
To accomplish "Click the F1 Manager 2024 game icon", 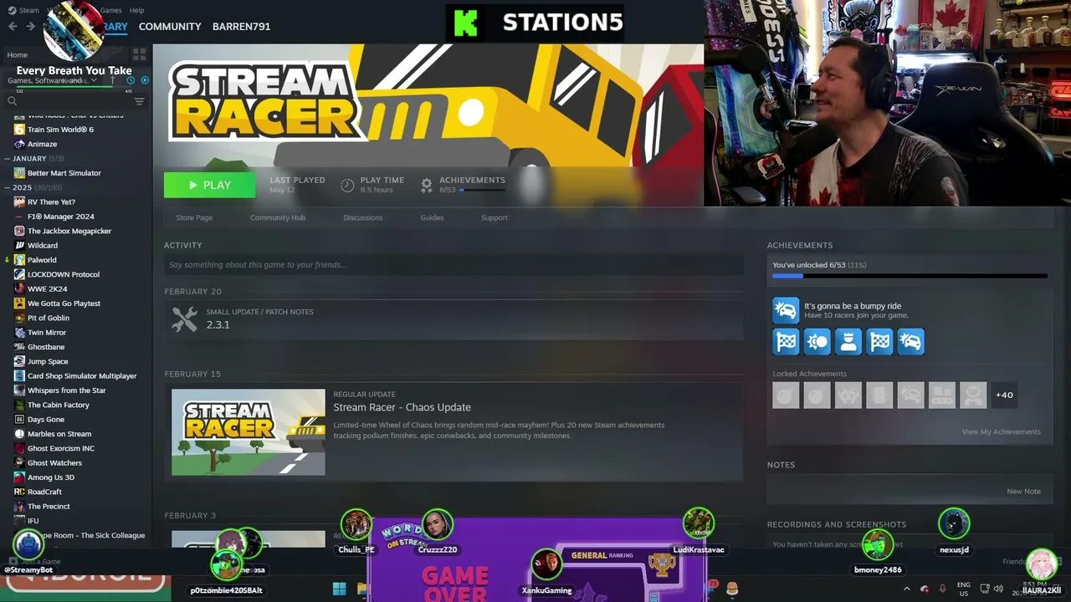I will (19, 217).
